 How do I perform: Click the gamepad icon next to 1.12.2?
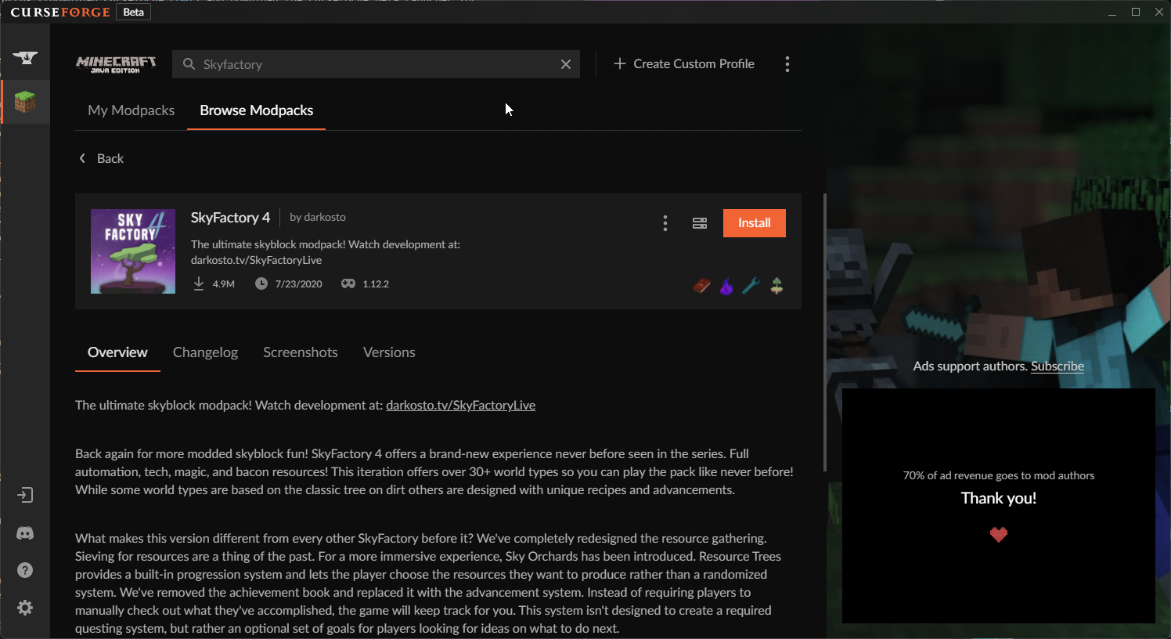coord(348,283)
